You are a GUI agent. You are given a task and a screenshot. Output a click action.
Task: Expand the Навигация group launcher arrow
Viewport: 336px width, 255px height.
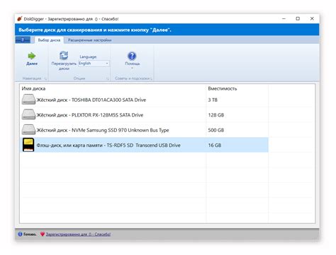(x=45, y=78)
